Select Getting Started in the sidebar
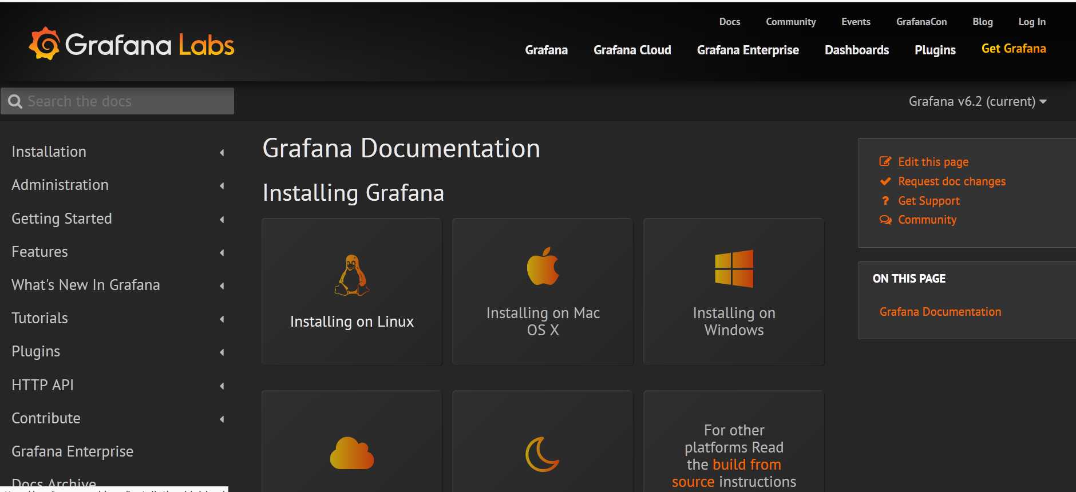The width and height of the screenshot is (1076, 492). click(61, 219)
